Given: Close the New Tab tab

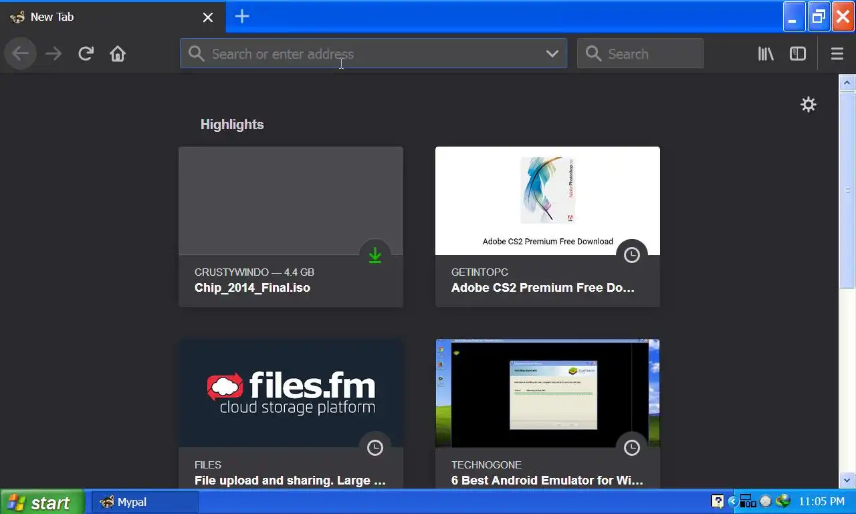Looking at the screenshot, I should click(208, 17).
